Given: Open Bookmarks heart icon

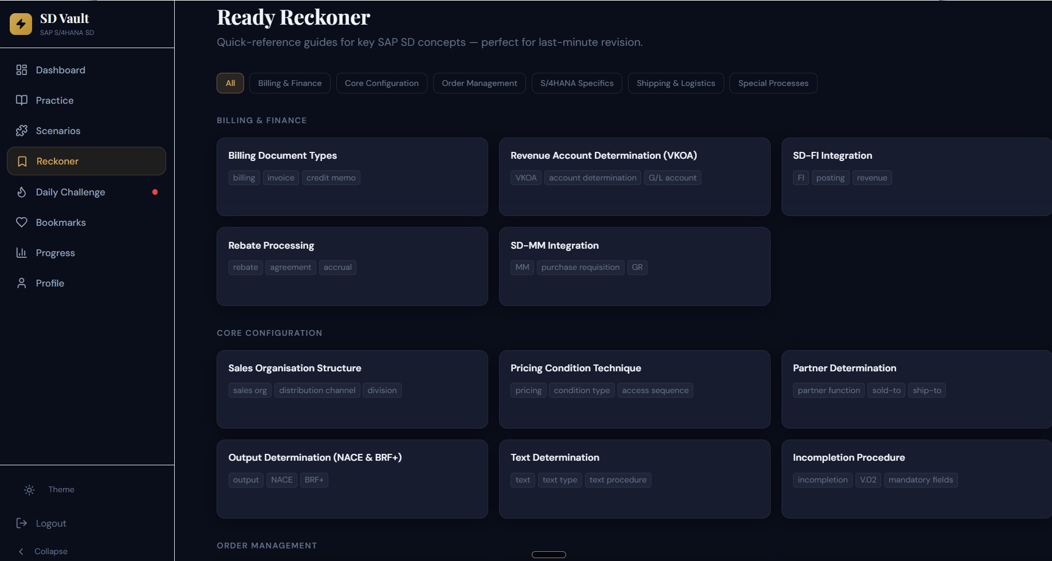Looking at the screenshot, I should click(22, 222).
